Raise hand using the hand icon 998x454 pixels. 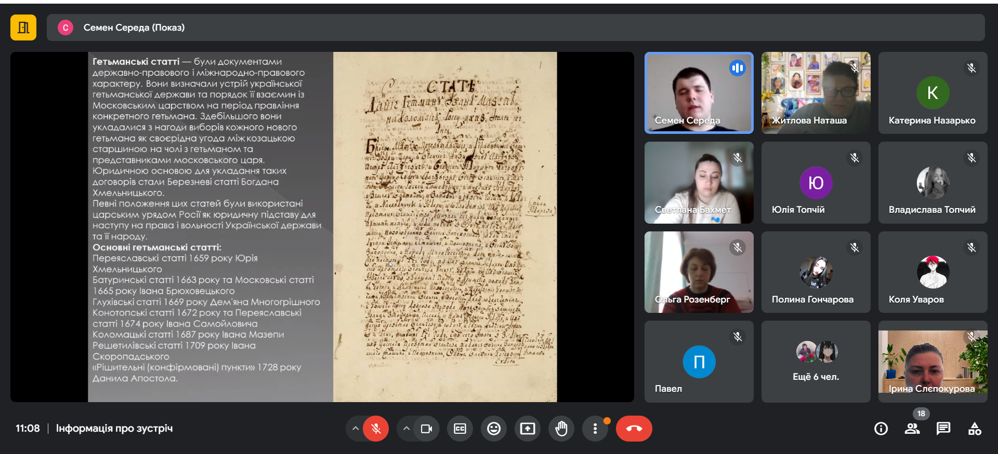(x=561, y=429)
